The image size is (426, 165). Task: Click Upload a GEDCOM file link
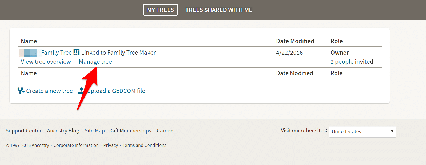(116, 91)
